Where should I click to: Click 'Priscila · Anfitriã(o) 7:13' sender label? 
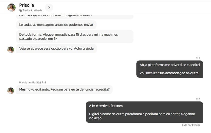(33, 83)
